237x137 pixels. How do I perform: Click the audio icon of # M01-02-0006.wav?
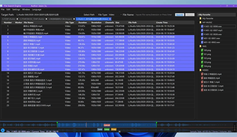tap(202, 26)
